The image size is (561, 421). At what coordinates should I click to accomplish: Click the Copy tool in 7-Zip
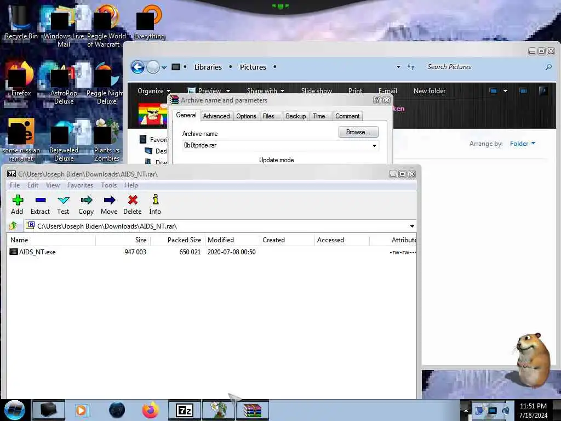(x=86, y=205)
